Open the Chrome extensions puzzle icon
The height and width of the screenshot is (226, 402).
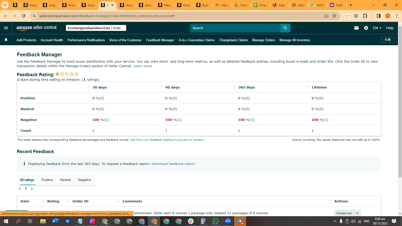coord(365,16)
